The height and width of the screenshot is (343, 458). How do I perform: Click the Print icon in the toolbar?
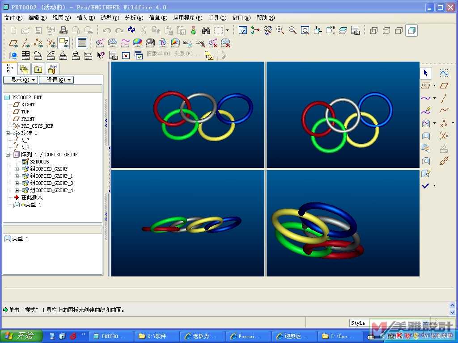point(64,30)
